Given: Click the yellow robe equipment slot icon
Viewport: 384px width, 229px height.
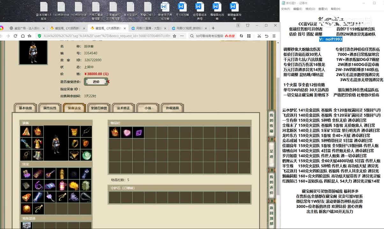Looking at the screenshot, I should coord(38,143).
